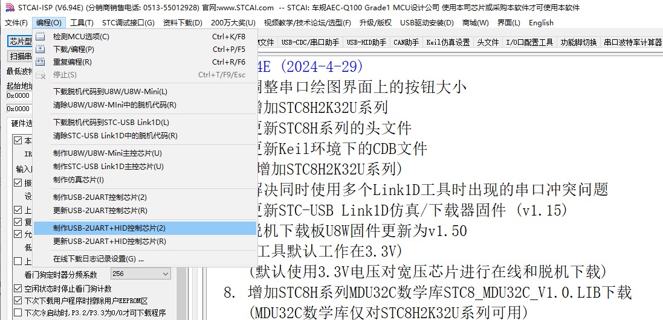Select 重复编程(R) menu entry
Image resolution: width=663 pixels, height=320 pixels.
click(145, 62)
